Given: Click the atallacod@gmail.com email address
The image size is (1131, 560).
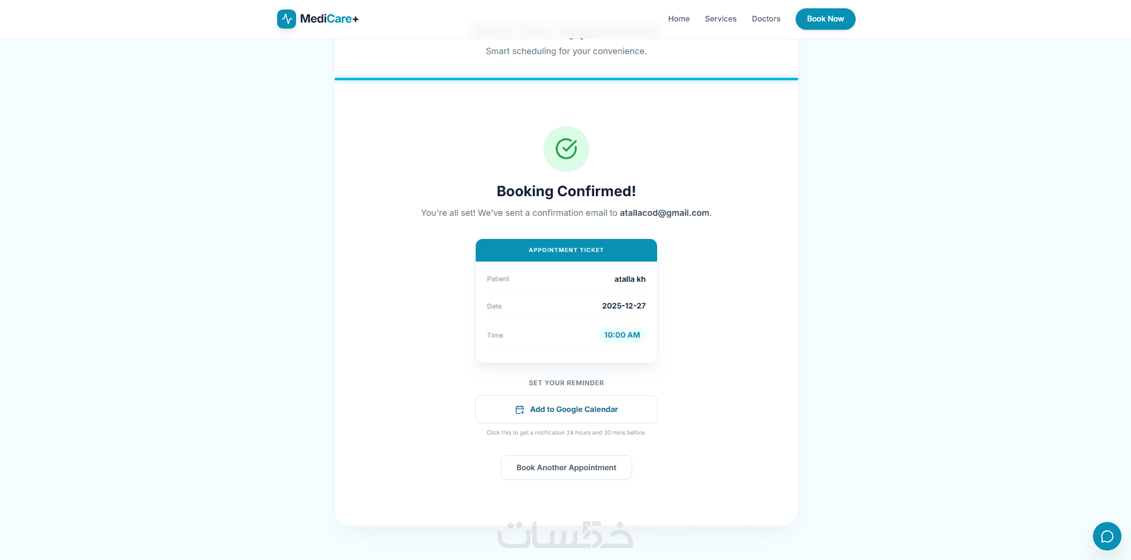Looking at the screenshot, I should coord(664,213).
